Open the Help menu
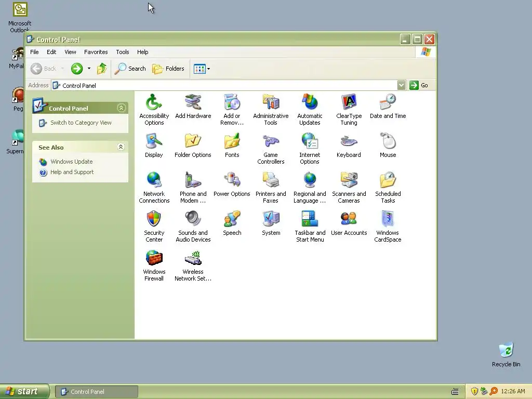 142,52
